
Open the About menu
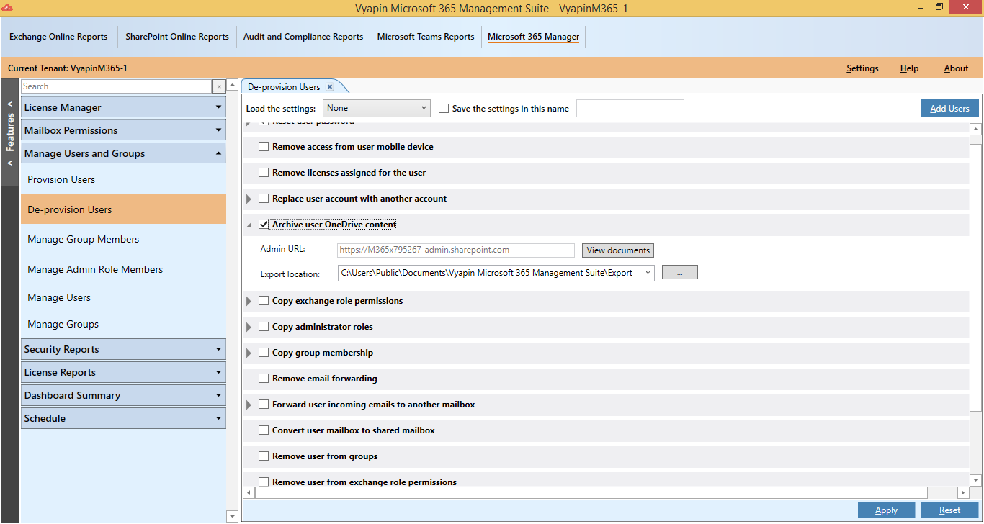(956, 68)
